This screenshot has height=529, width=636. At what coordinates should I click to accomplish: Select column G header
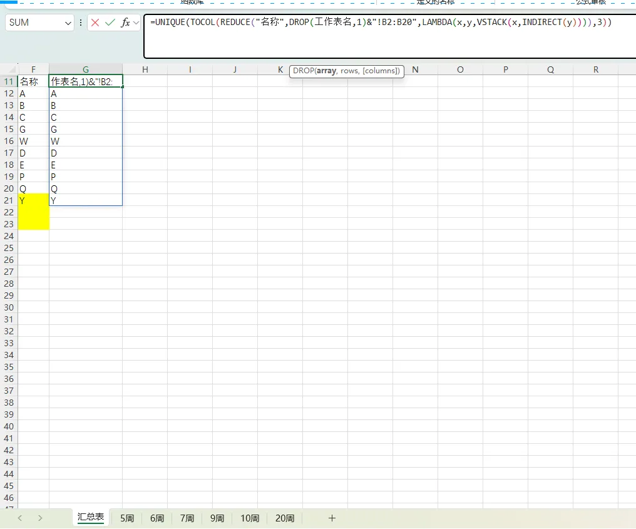pyautogui.click(x=86, y=69)
